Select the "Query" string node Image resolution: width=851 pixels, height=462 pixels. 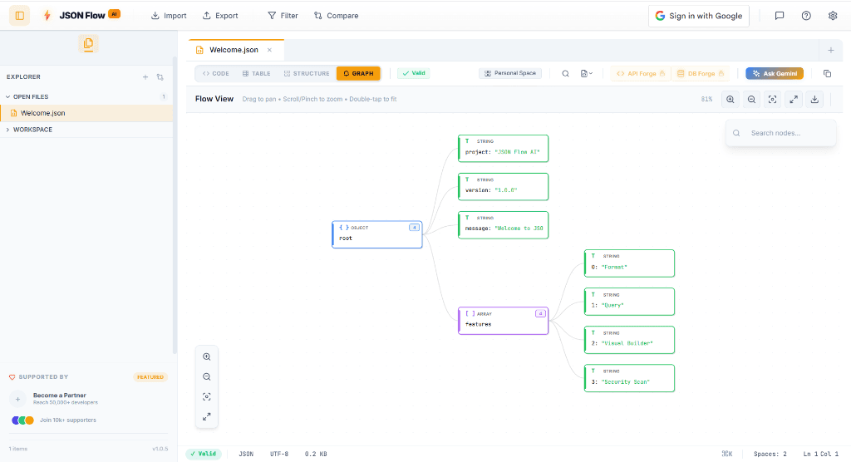coord(629,302)
